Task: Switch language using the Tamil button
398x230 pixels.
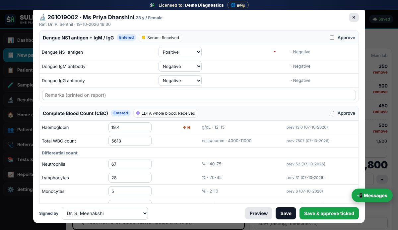Action: [238, 5]
